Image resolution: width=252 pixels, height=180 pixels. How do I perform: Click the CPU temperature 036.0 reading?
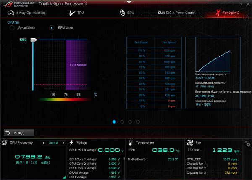click(x=165, y=151)
